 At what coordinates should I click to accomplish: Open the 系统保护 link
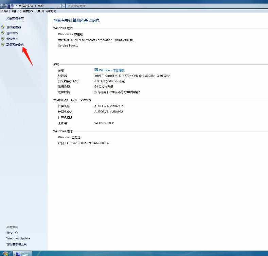(12, 39)
